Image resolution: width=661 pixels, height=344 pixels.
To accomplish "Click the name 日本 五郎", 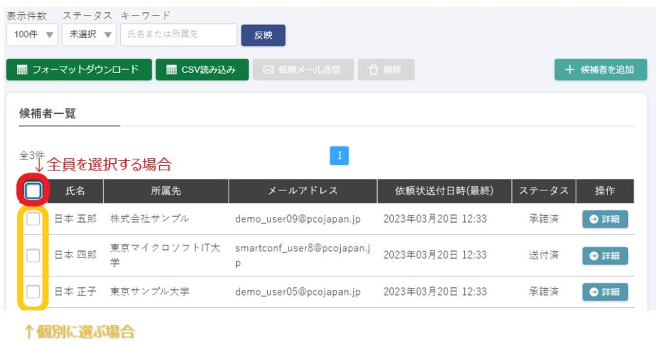I will click(76, 219).
